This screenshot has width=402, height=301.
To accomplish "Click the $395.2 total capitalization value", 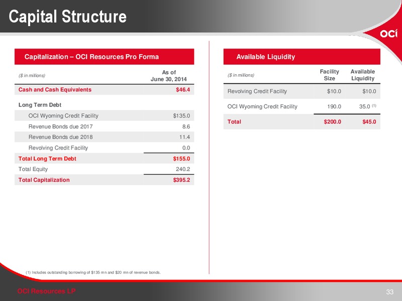I will pos(181,180).
